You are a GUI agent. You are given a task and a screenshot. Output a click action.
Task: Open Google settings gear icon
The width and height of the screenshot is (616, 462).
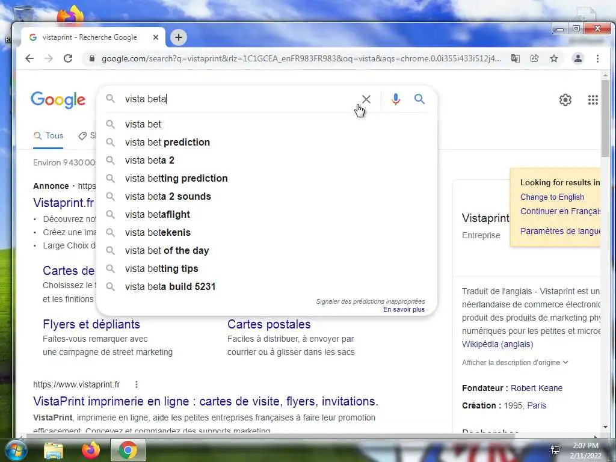(565, 100)
